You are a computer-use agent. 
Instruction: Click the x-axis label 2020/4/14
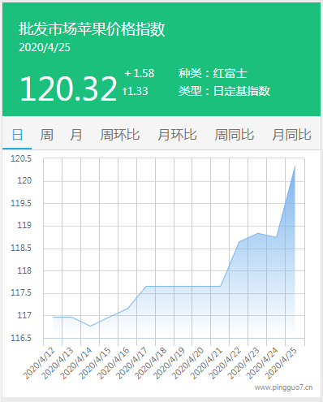[76, 363]
